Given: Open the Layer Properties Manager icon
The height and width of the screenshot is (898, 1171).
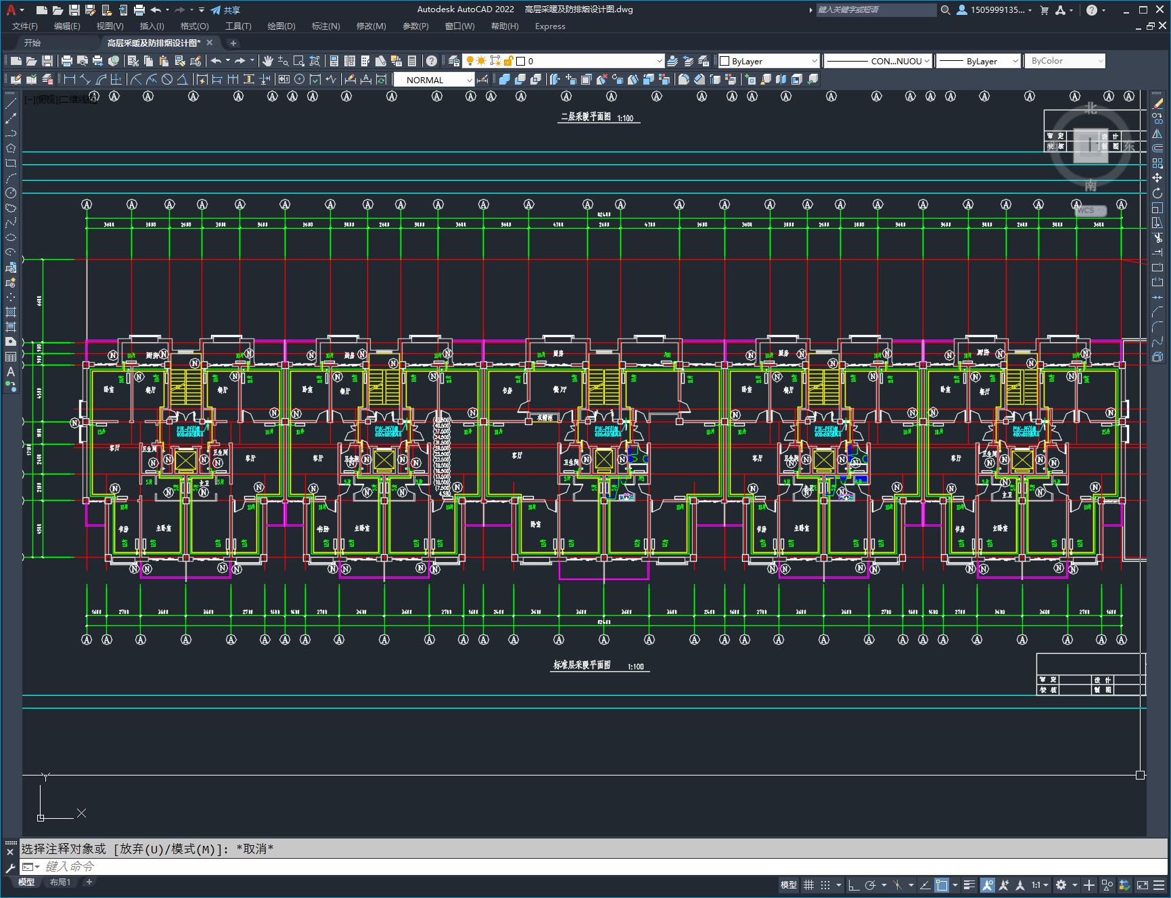Looking at the screenshot, I should click(454, 61).
